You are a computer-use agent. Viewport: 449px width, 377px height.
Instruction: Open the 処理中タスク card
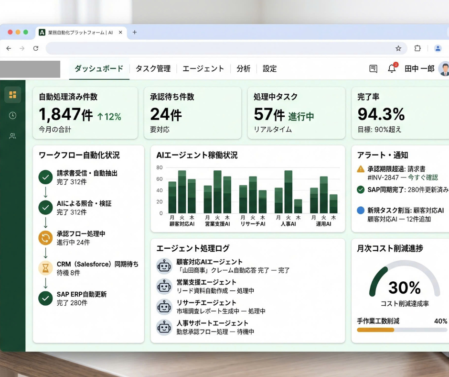(x=296, y=113)
